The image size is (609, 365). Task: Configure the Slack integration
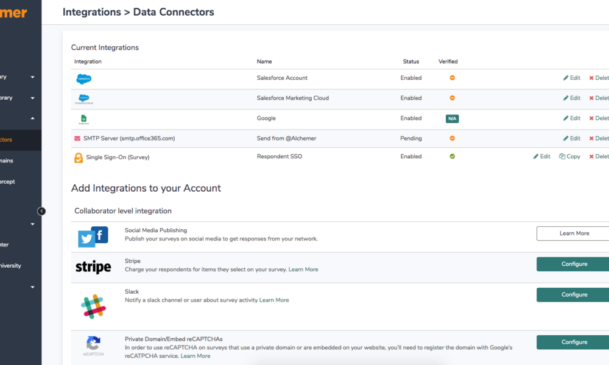pos(573,295)
